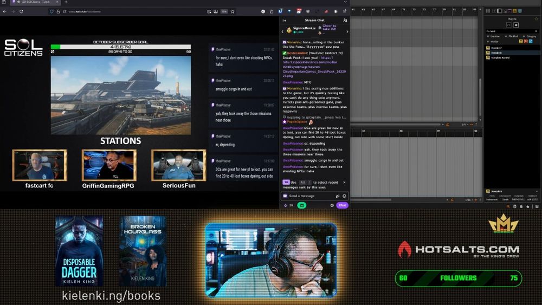Click the document icon at DAW bottom bar
Image resolution: width=542 pixels, height=305 pixels.
coord(521,206)
